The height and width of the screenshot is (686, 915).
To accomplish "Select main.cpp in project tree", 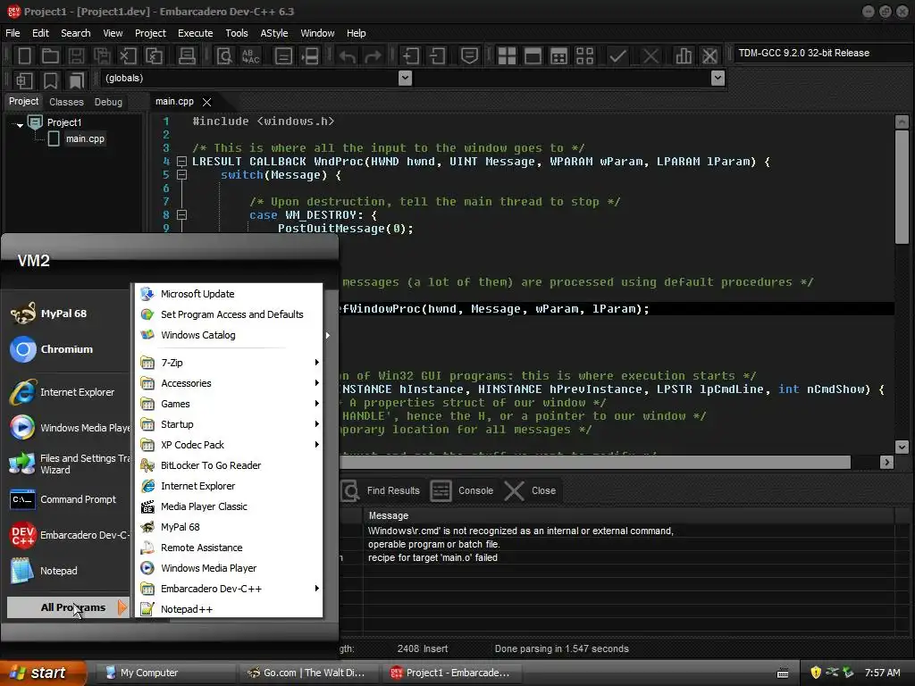I will (x=85, y=138).
